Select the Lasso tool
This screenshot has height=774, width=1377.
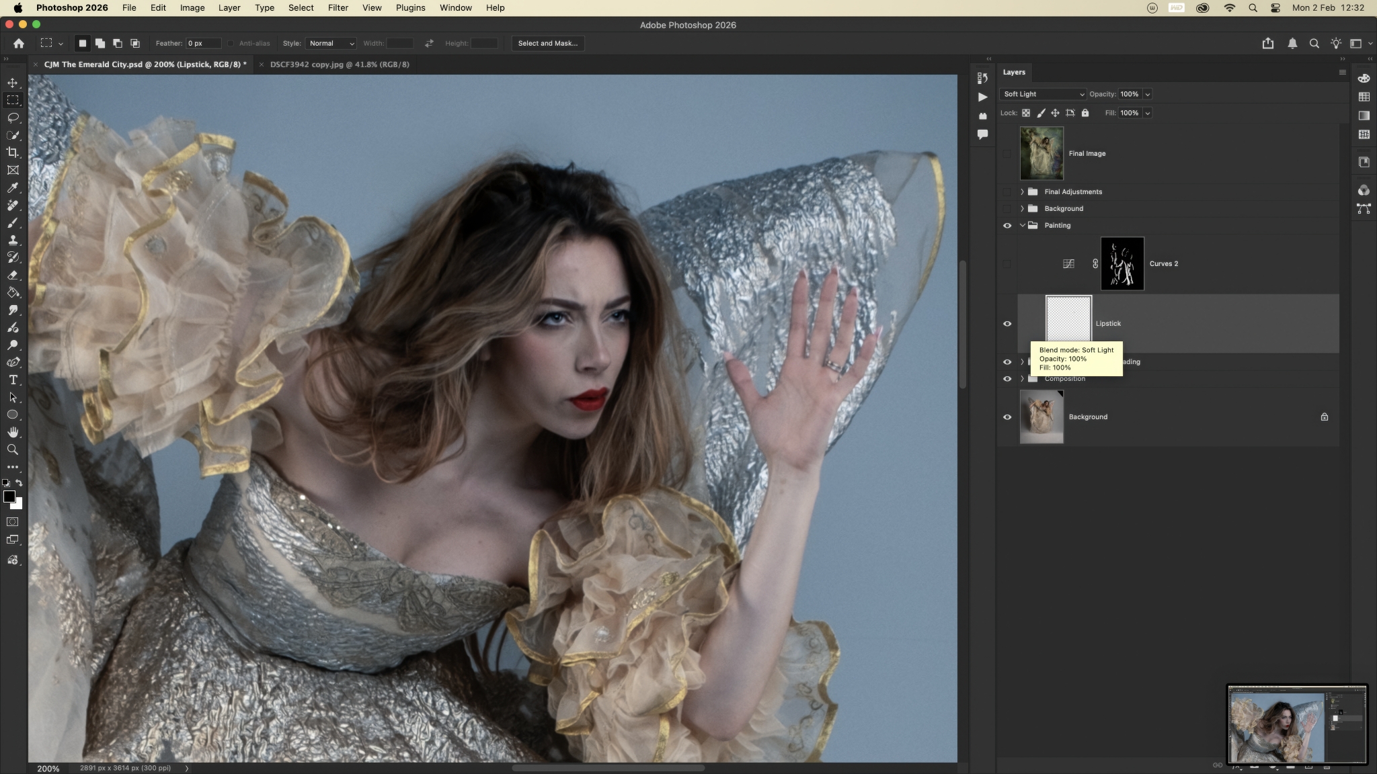point(13,118)
